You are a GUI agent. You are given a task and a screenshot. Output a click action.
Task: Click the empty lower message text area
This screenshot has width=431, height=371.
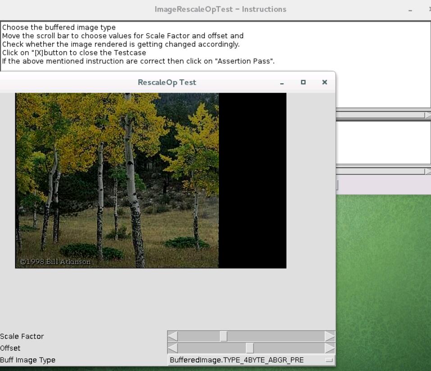pos(383,142)
